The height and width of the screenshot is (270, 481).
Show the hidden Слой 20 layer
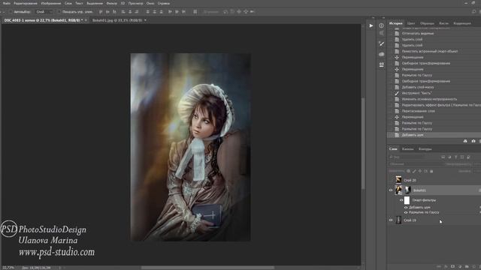pos(391,180)
